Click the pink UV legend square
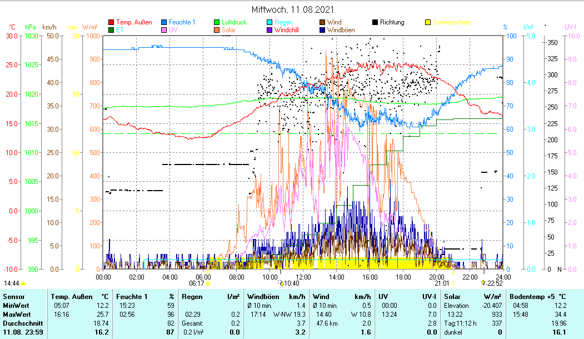The height and width of the screenshot is (339, 584). (163, 30)
